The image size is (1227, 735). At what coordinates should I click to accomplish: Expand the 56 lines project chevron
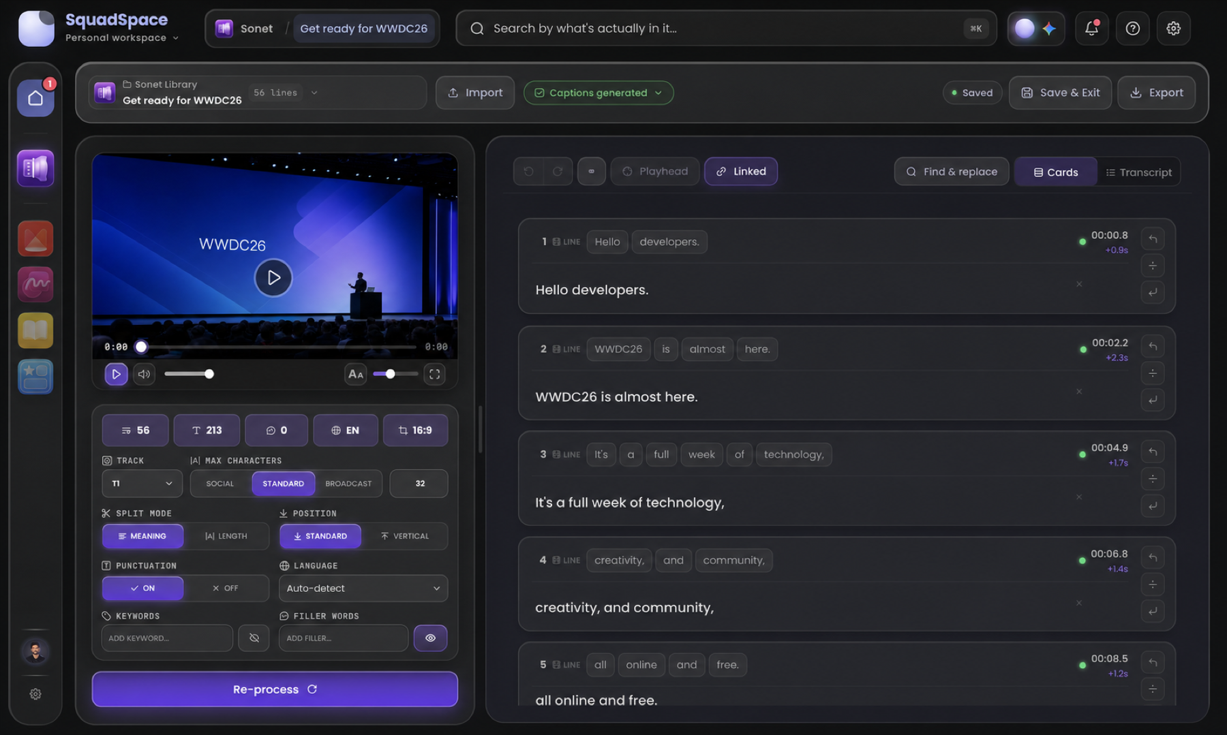[x=314, y=93]
